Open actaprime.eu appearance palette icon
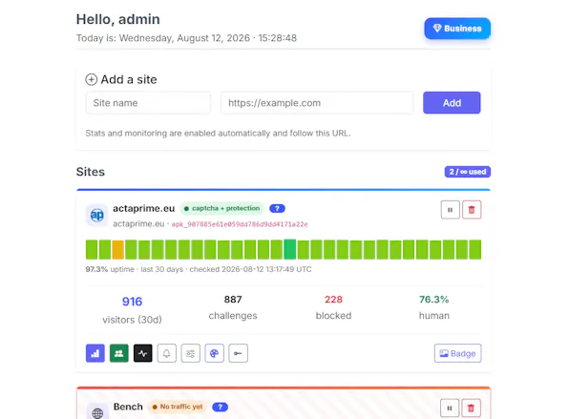Image resolution: width=569 pixels, height=419 pixels. 215,353
